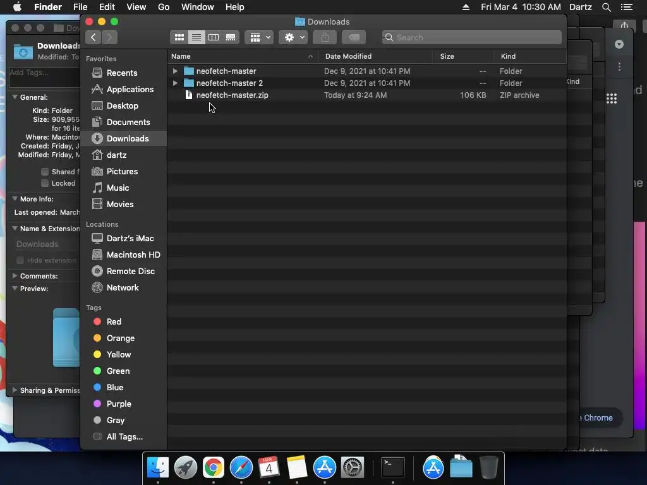Open Applications in the sidebar

click(124, 89)
